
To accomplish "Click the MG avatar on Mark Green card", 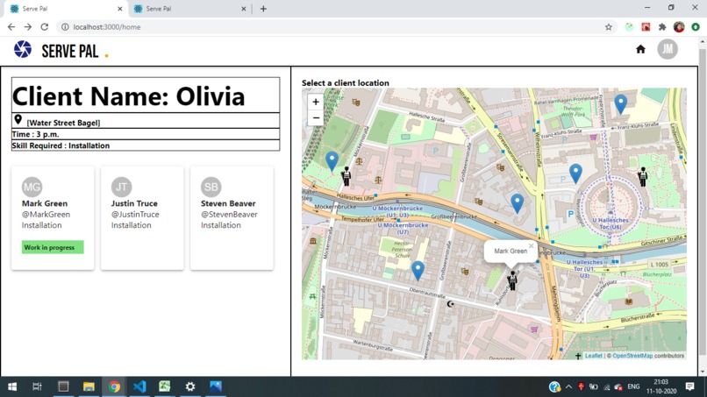I will [x=32, y=187].
